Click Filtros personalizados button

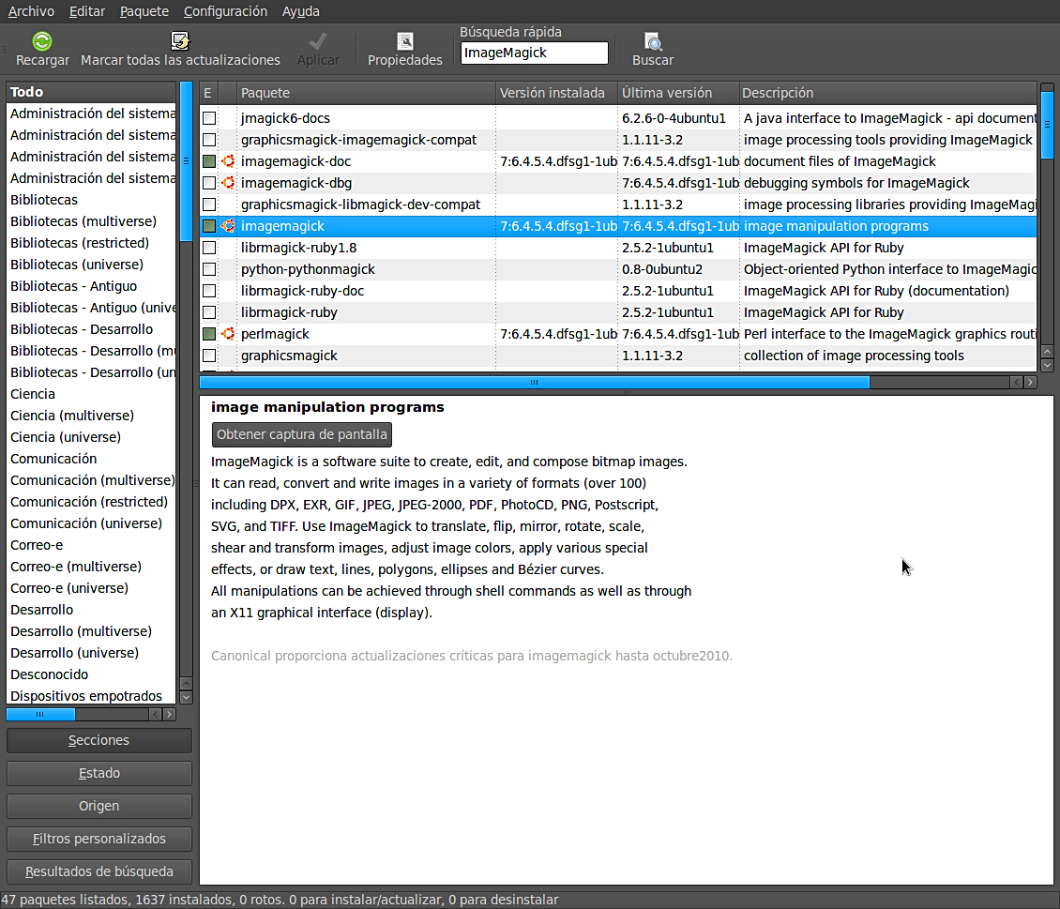[98, 839]
